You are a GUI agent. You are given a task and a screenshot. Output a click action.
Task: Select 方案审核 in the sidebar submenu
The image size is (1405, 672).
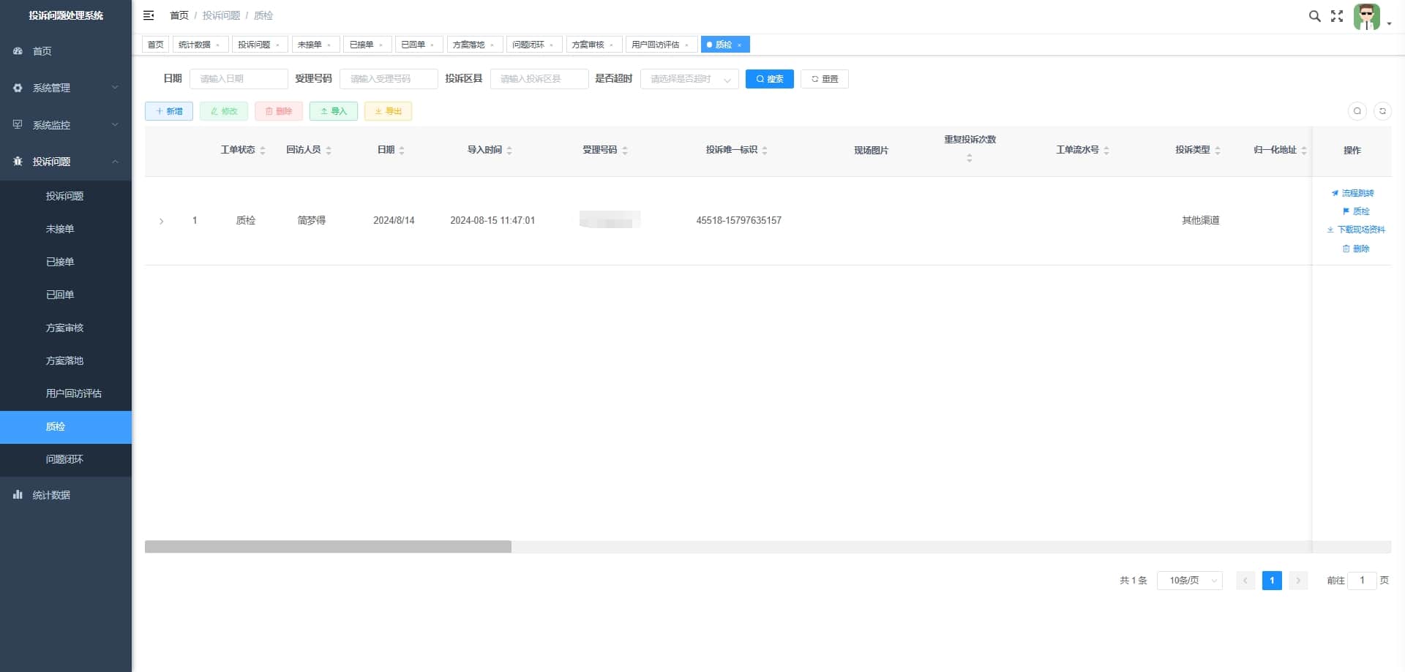click(66, 328)
